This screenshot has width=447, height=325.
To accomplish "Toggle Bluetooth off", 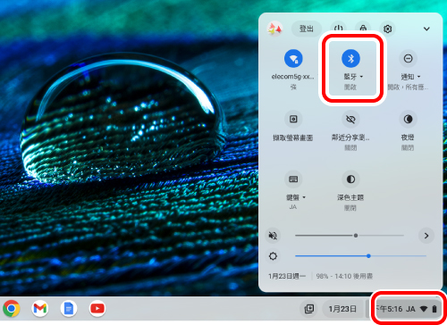I will click(350, 58).
